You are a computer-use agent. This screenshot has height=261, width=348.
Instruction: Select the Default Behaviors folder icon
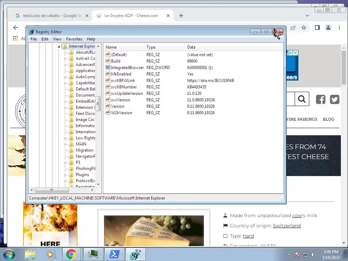pyautogui.click(x=71, y=89)
